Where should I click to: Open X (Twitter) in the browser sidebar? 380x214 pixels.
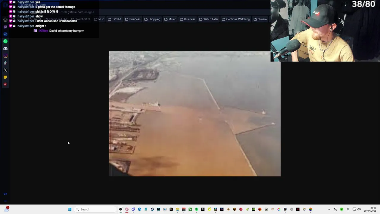click(x=5, y=70)
